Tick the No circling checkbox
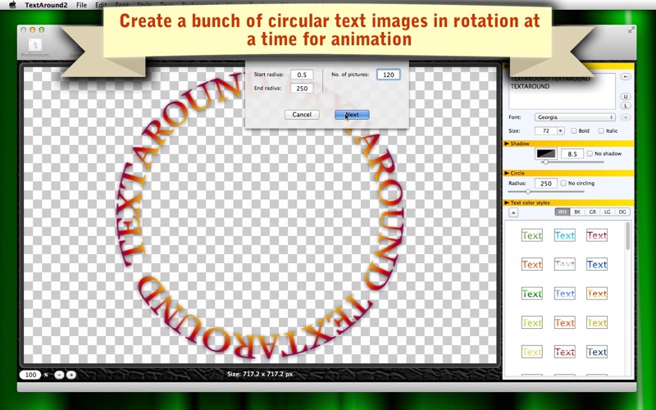The image size is (656, 410). [563, 183]
